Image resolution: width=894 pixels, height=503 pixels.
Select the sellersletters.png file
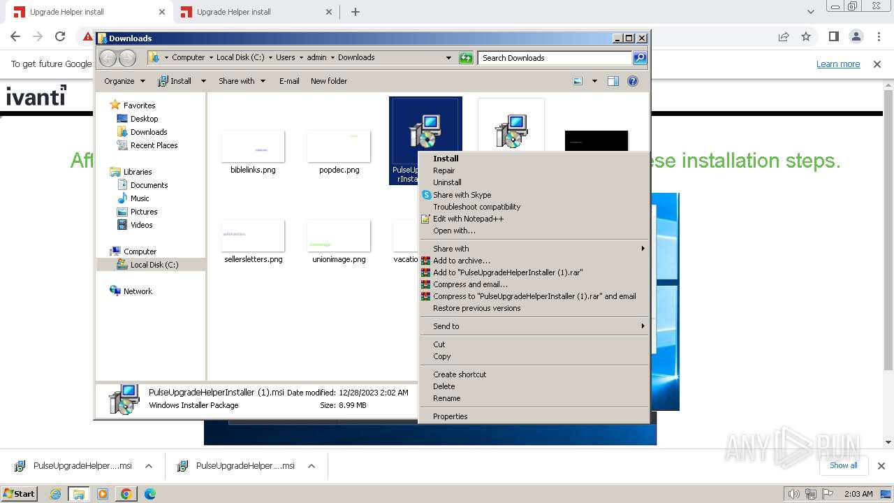pos(253,235)
